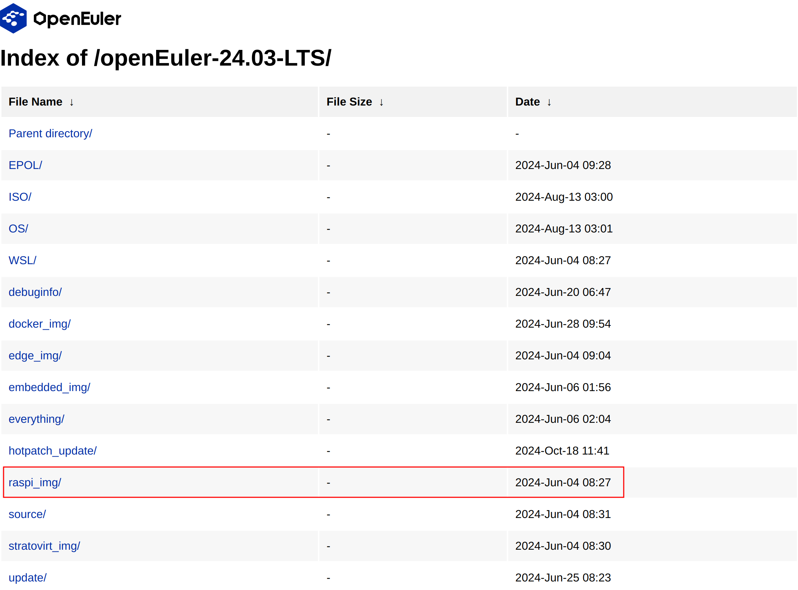Select date 2024-Jun-25 08:23 for update
798x590 pixels.
click(x=563, y=578)
